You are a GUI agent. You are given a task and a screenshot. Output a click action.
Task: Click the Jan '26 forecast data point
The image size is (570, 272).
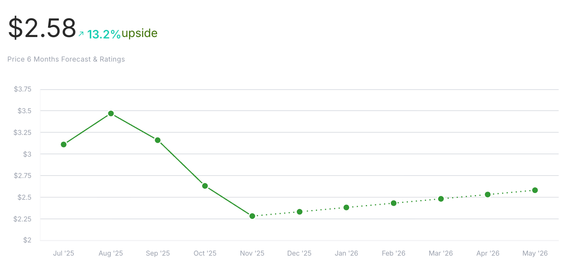tap(346, 207)
